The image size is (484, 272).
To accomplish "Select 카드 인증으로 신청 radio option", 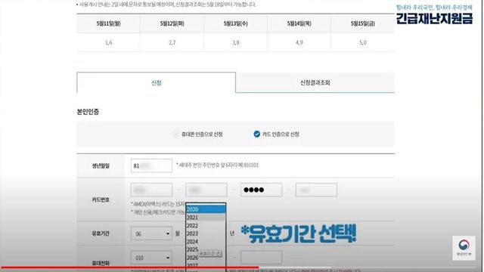I will tap(276, 134).
